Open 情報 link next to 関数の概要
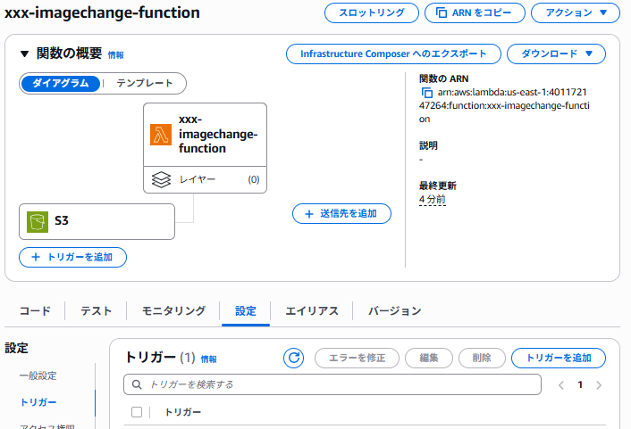Image resolution: width=631 pixels, height=429 pixels. point(116,55)
